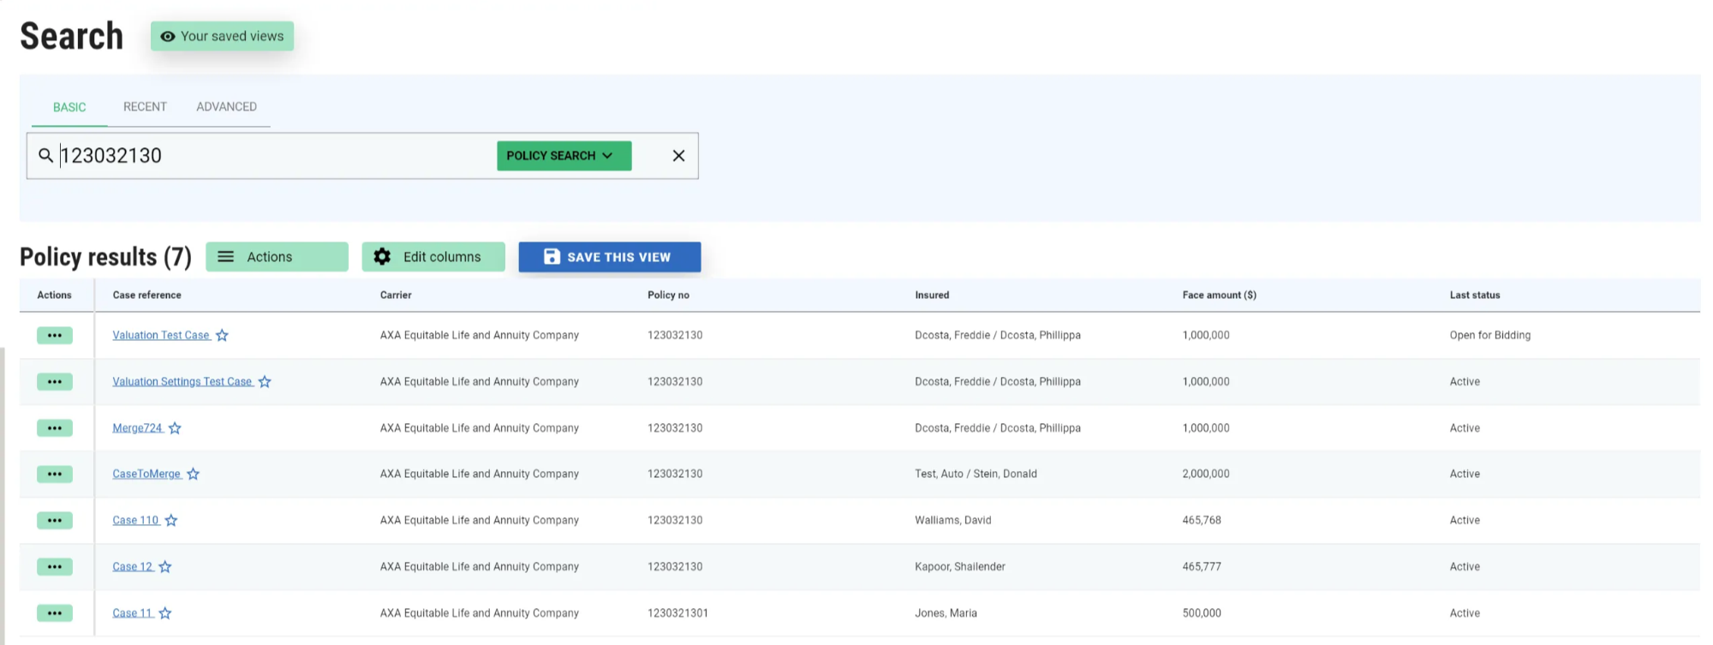Star the CaseToMerge case

pos(194,475)
